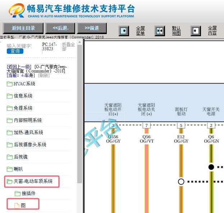Click 全屏内容 label
This screenshot has width=224, height=213.
212,31
